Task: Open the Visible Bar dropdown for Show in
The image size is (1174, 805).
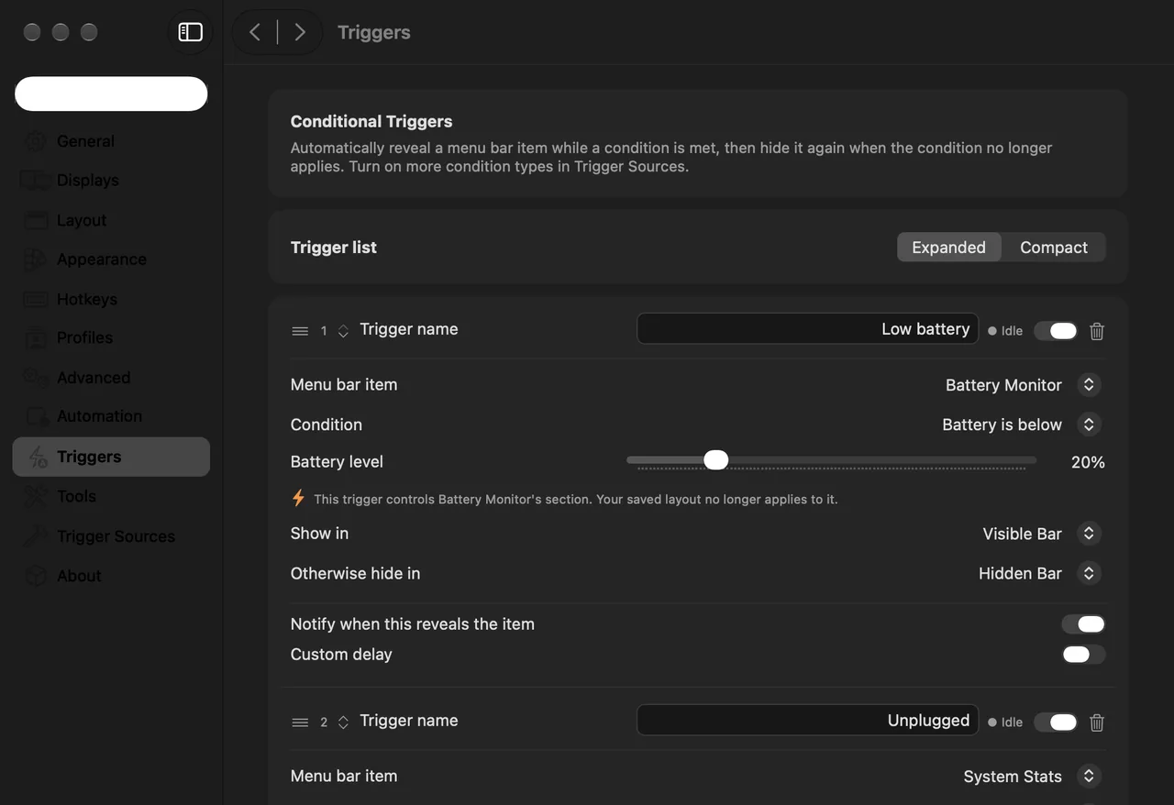Action: point(1088,534)
